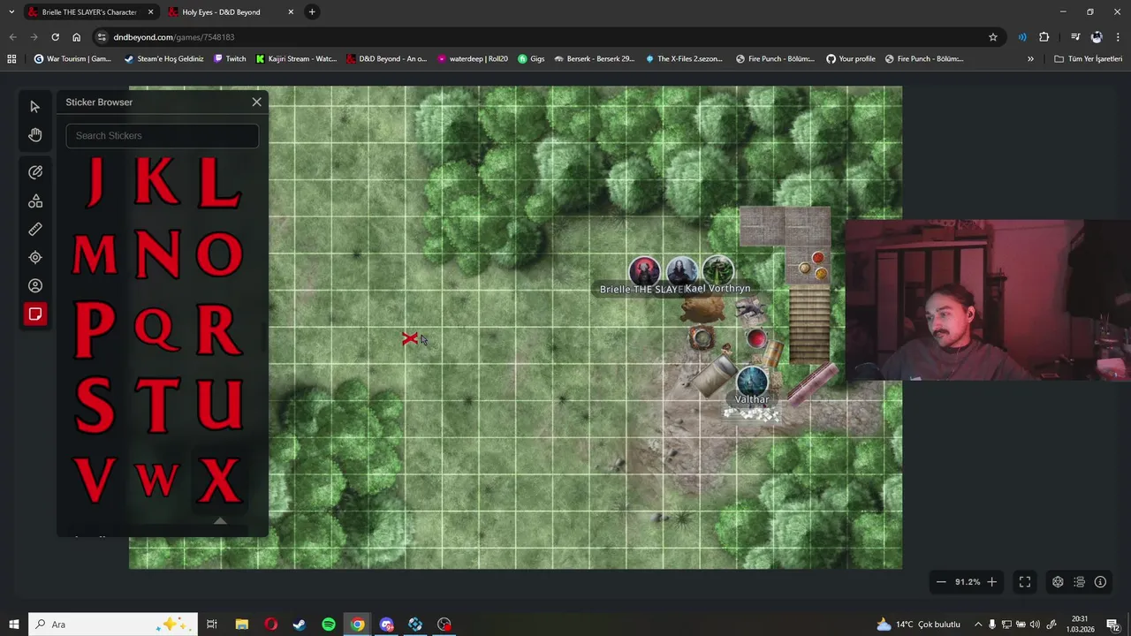Open the Chrome profile avatar
1131x636 pixels.
click(x=1097, y=37)
